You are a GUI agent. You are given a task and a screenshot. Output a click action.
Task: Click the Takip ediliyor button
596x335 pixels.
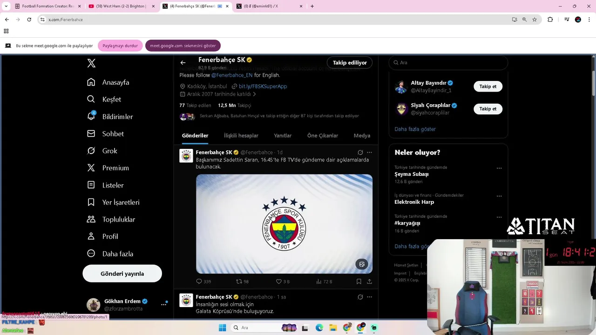tap(350, 63)
